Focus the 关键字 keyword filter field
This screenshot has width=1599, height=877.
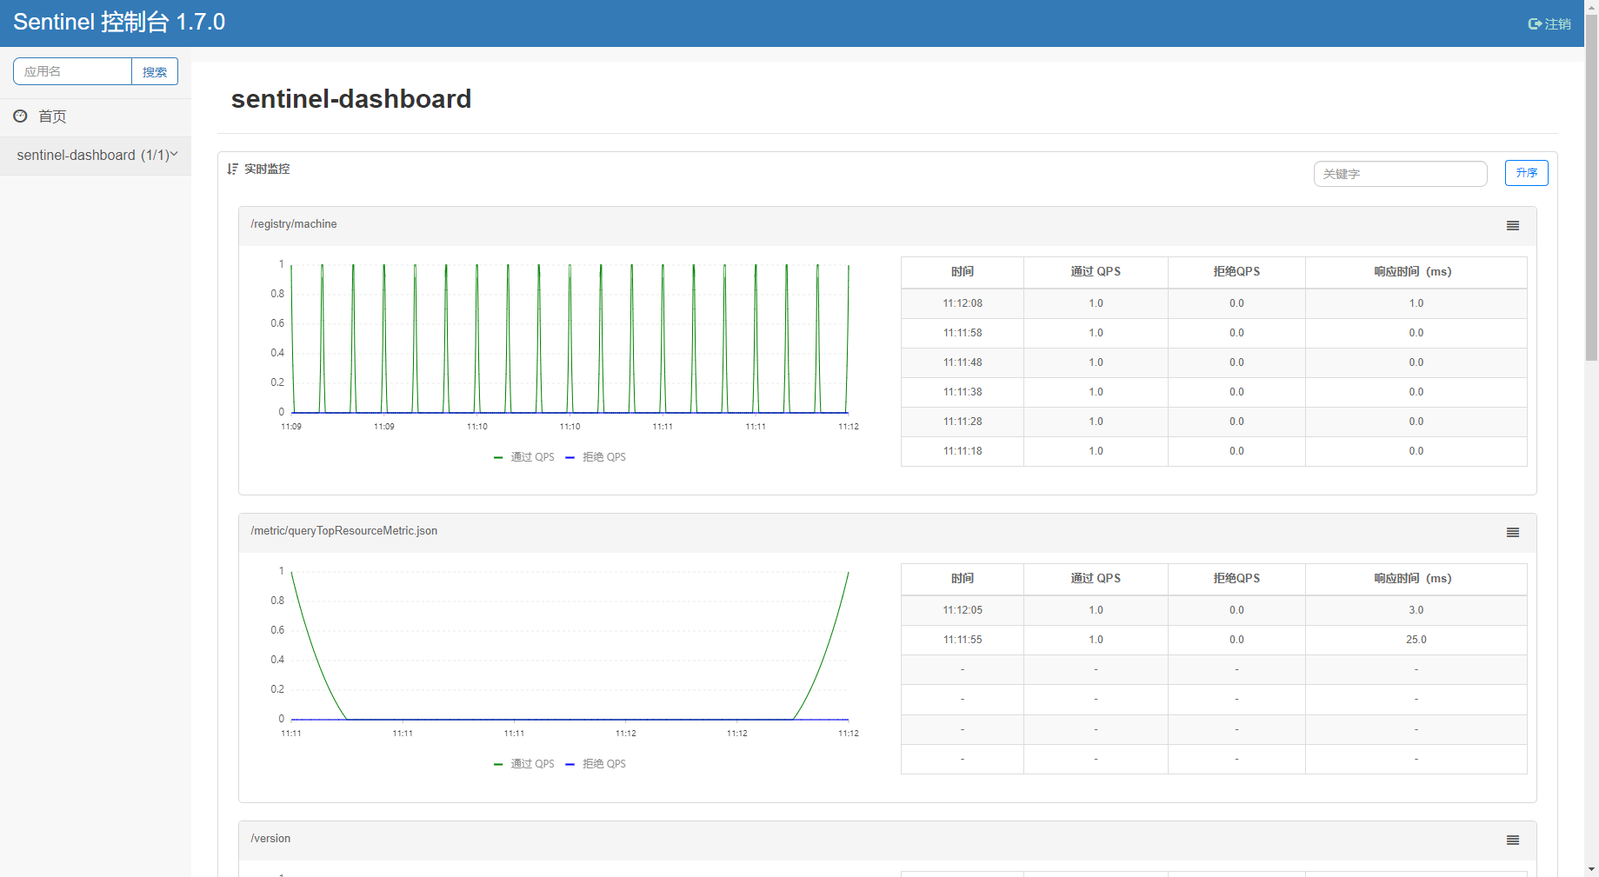(1400, 174)
